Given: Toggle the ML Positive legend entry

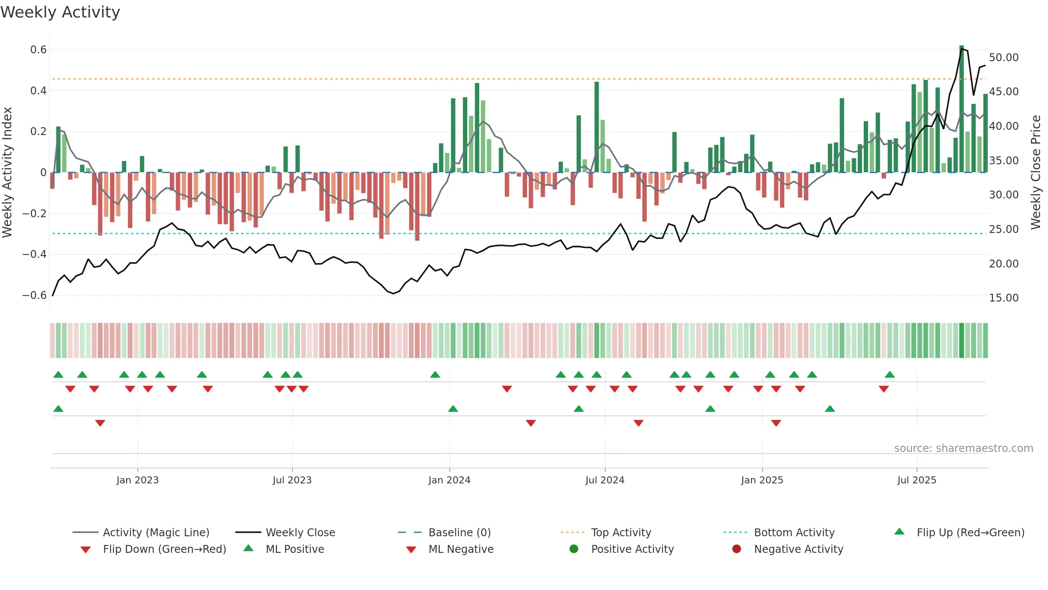Looking at the screenshot, I should (x=284, y=549).
